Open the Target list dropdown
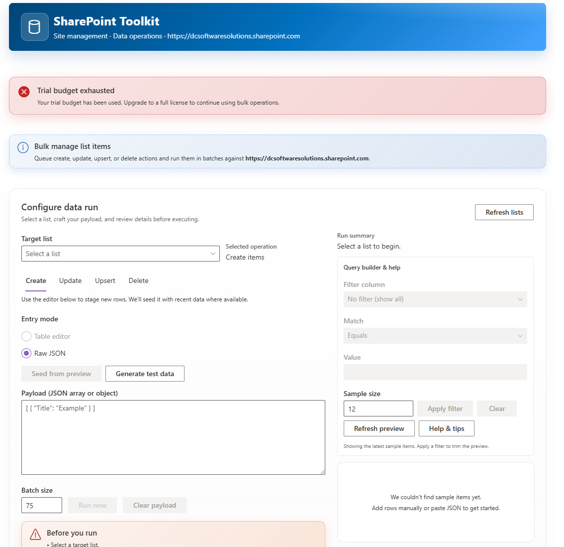The image size is (564, 547). [120, 254]
